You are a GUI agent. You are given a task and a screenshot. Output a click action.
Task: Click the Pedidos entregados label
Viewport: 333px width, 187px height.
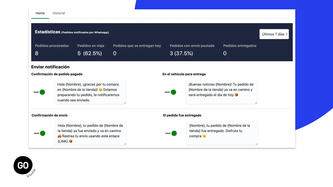240,46
